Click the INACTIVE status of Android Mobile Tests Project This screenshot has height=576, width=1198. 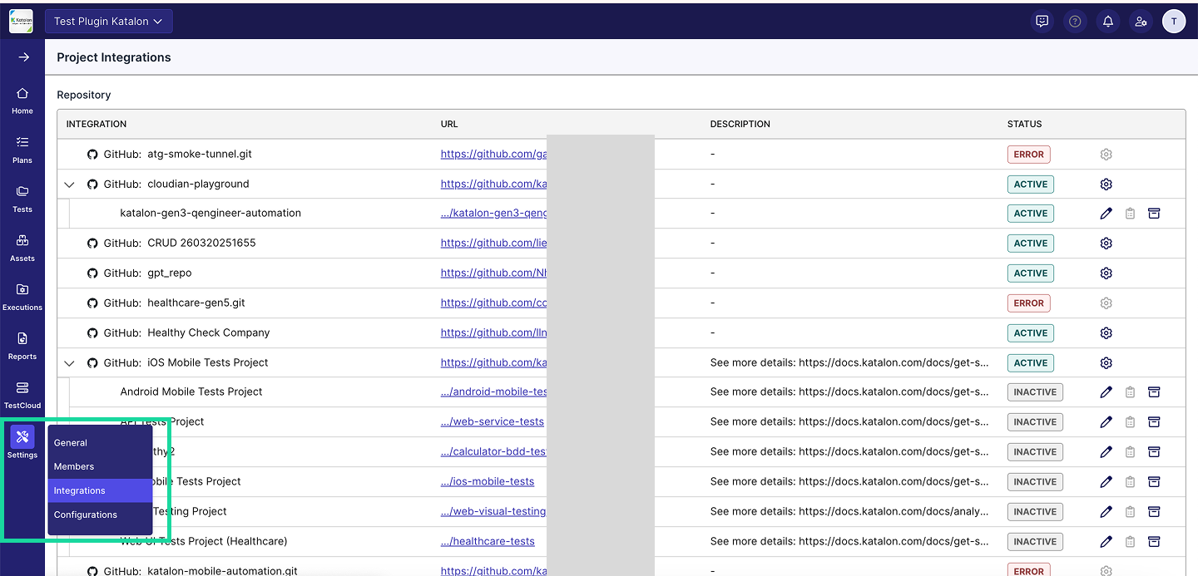[1035, 392]
